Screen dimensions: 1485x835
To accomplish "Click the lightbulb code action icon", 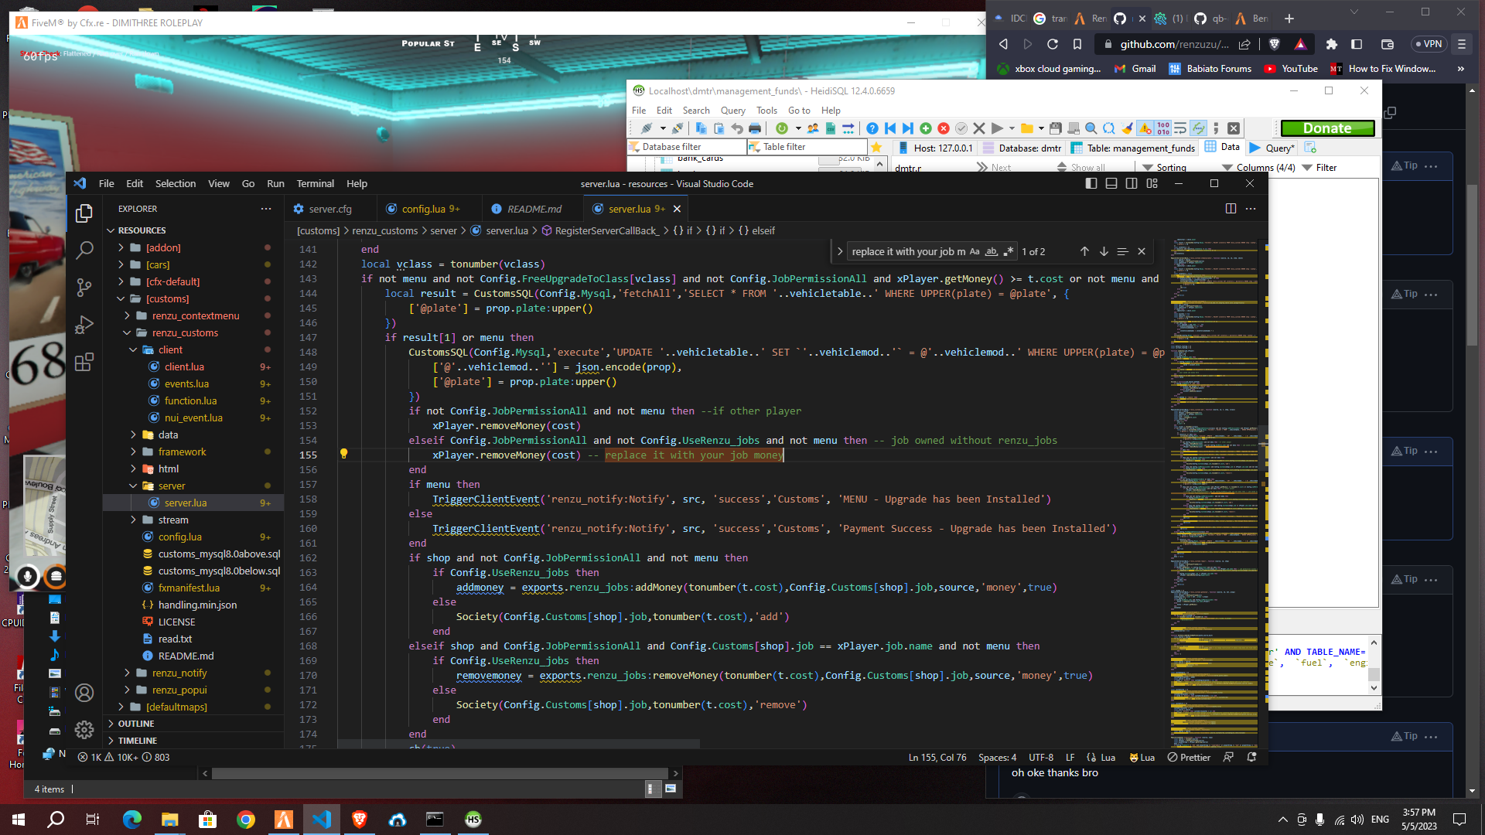I will pyautogui.click(x=344, y=455).
